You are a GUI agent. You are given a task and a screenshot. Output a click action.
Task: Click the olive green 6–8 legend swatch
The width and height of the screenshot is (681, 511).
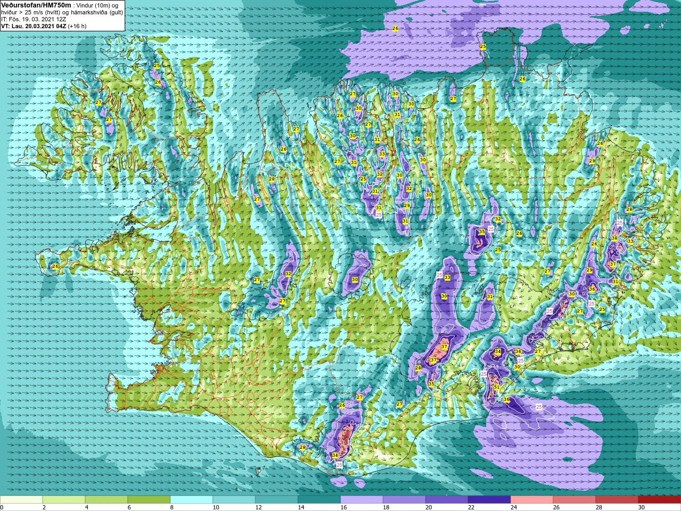pyautogui.click(x=149, y=500)
